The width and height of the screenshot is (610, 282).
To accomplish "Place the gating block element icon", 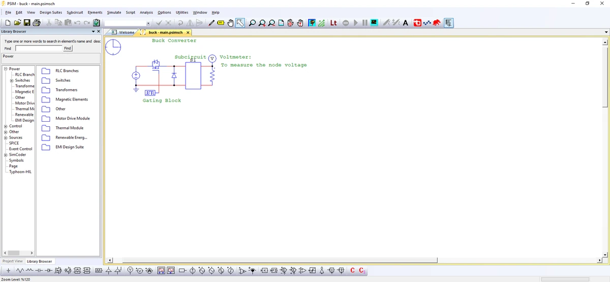I will 98,271.
